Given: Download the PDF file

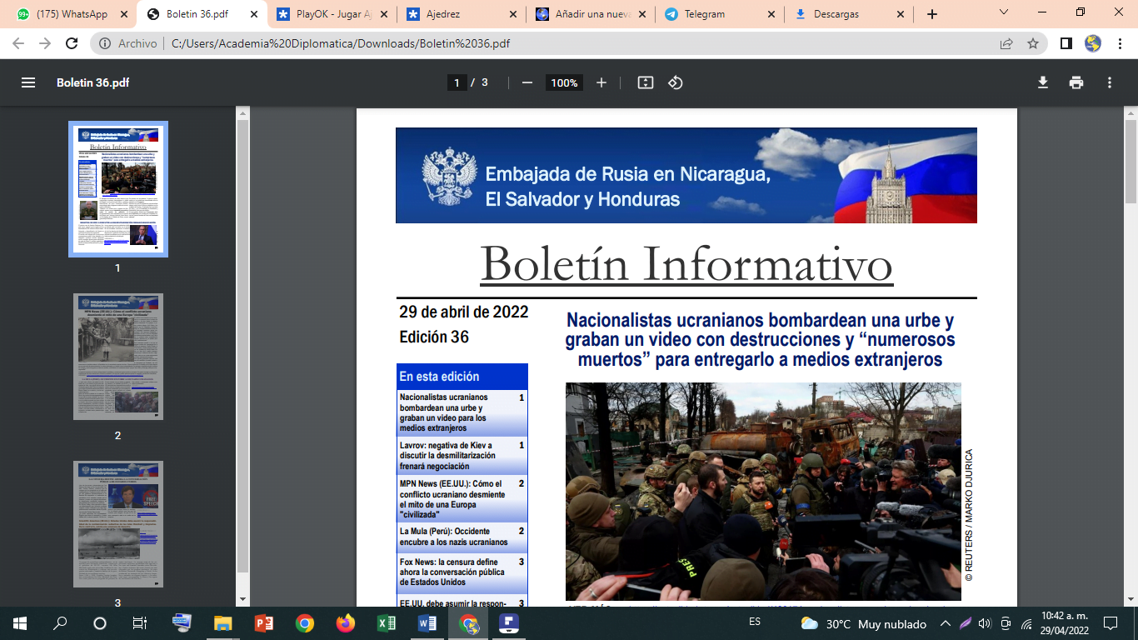Looking at the screenshot, I should pos(1042,82).
